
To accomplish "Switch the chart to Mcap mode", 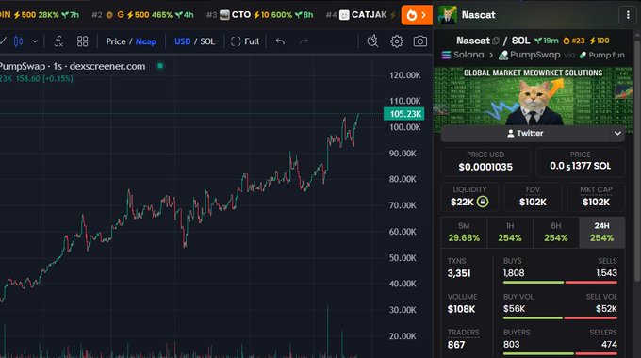I will (x=146, y=41).
